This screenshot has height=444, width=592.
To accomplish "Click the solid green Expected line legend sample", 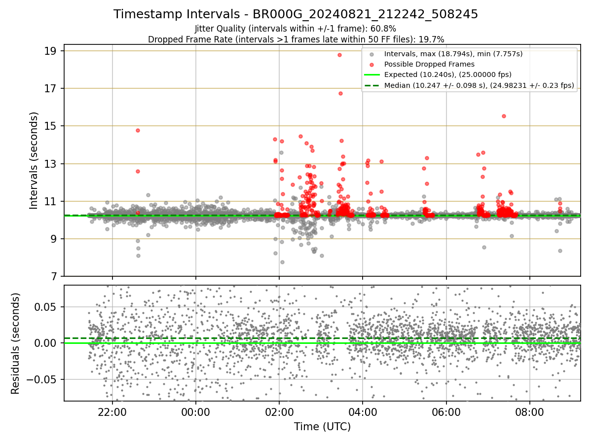I will (372, 75).
